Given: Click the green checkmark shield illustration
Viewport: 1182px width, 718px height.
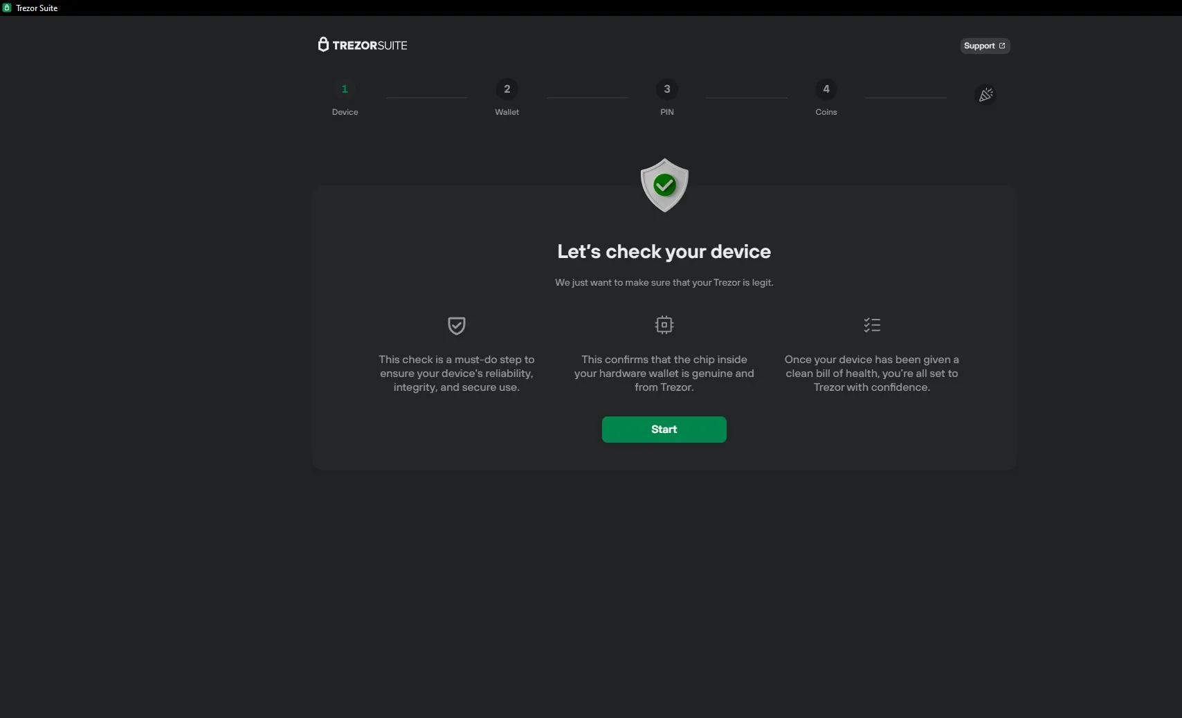Looking at the screenshot, I should click(663, 185).
